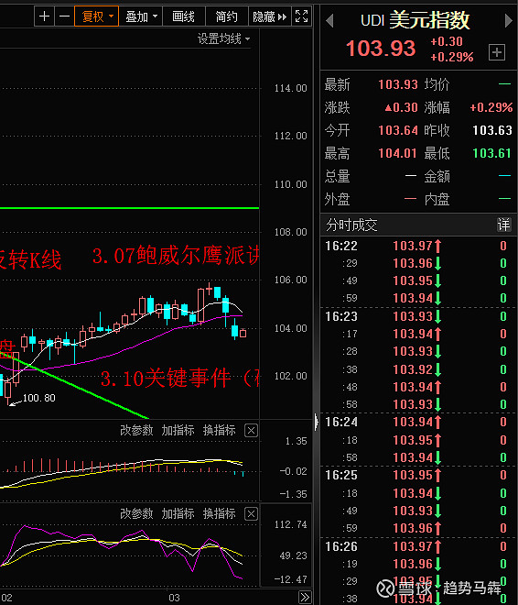518x605 pixels.
Task: Open the 复权 dropdown
Action: (96, 16)
